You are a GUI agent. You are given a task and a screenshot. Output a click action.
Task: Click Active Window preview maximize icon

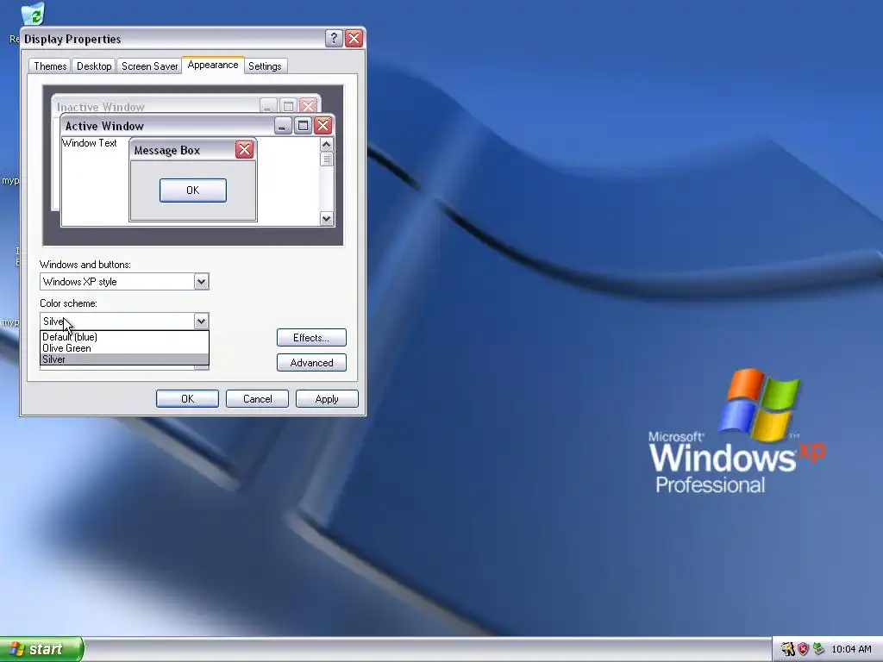point(303,125)
